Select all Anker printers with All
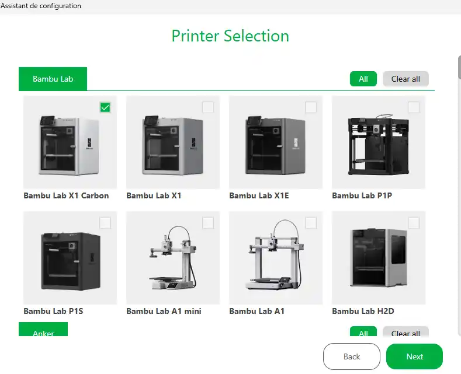461x374 pixels. click(x=363, y=332)
